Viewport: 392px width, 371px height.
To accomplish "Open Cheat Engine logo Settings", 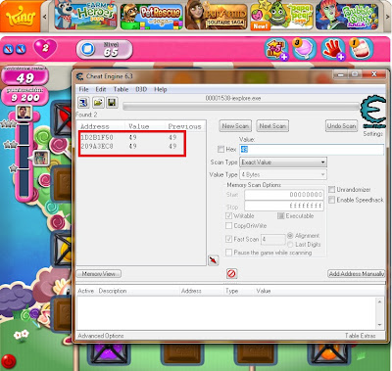I will pyautogui.click(x=373, y=113).
